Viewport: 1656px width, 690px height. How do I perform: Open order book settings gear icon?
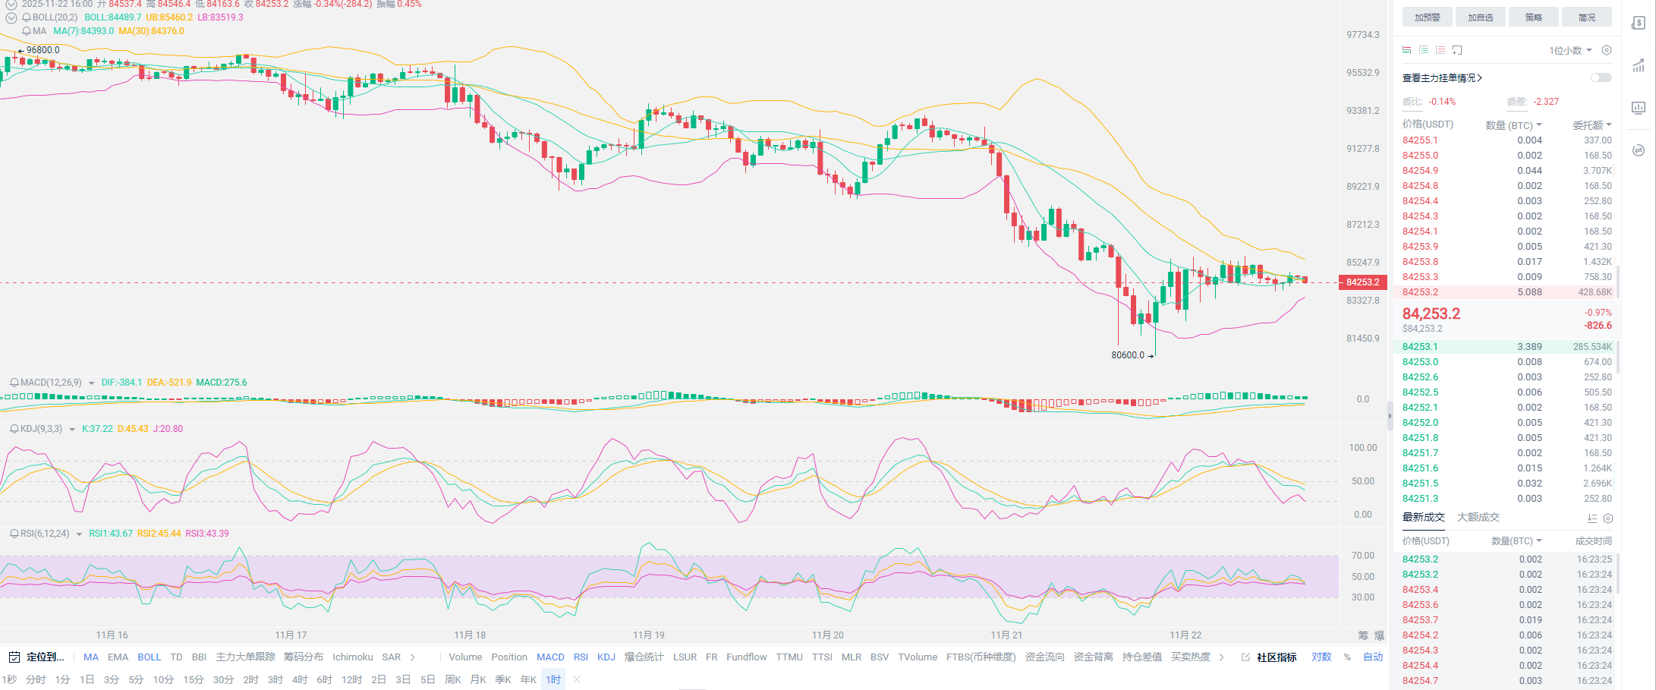1607,50
